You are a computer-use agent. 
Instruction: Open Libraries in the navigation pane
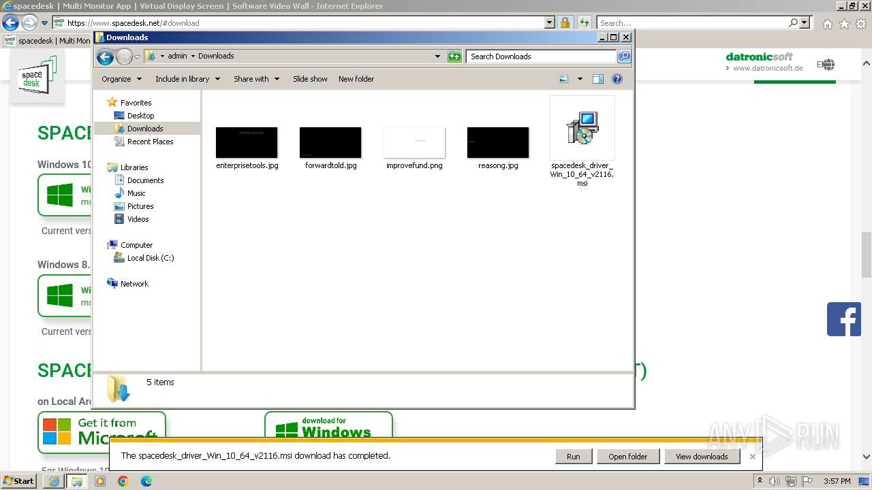click(x=134, y=167)
